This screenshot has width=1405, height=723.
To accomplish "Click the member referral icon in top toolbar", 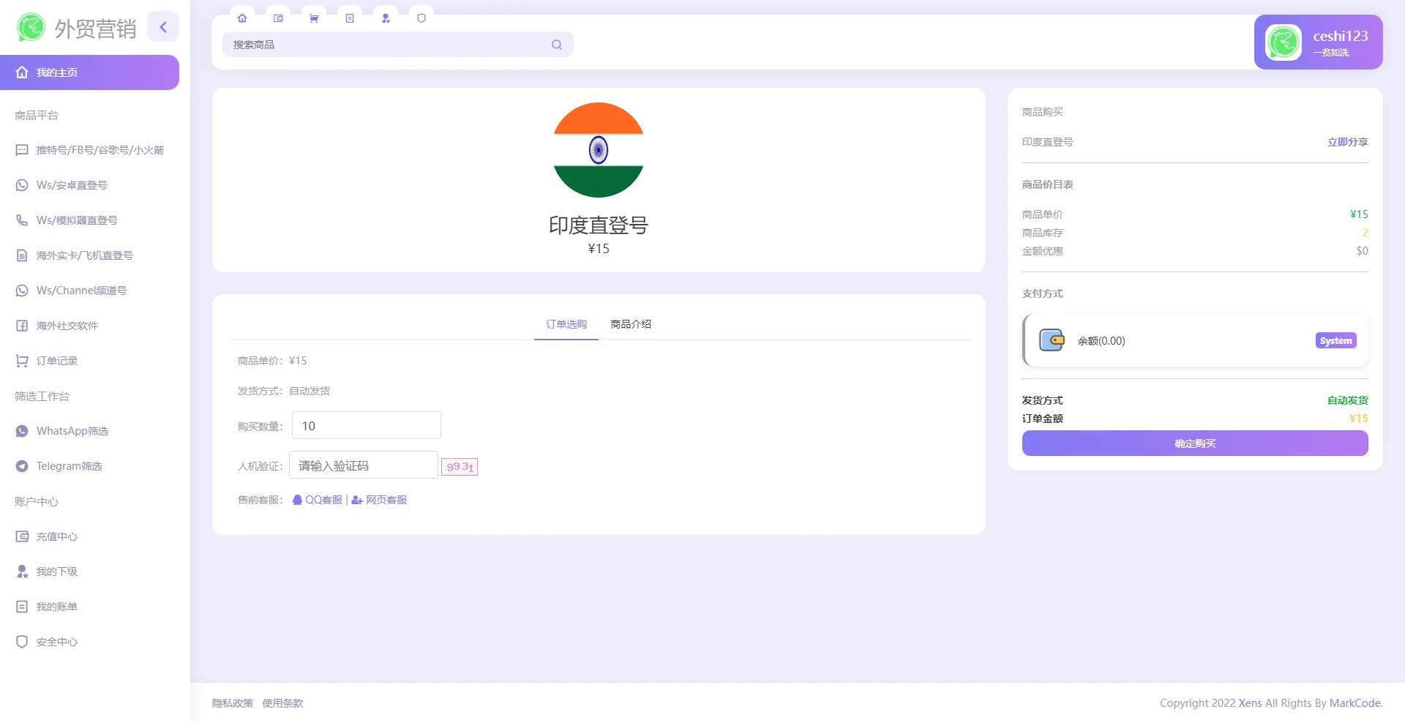I will (386, 18).
